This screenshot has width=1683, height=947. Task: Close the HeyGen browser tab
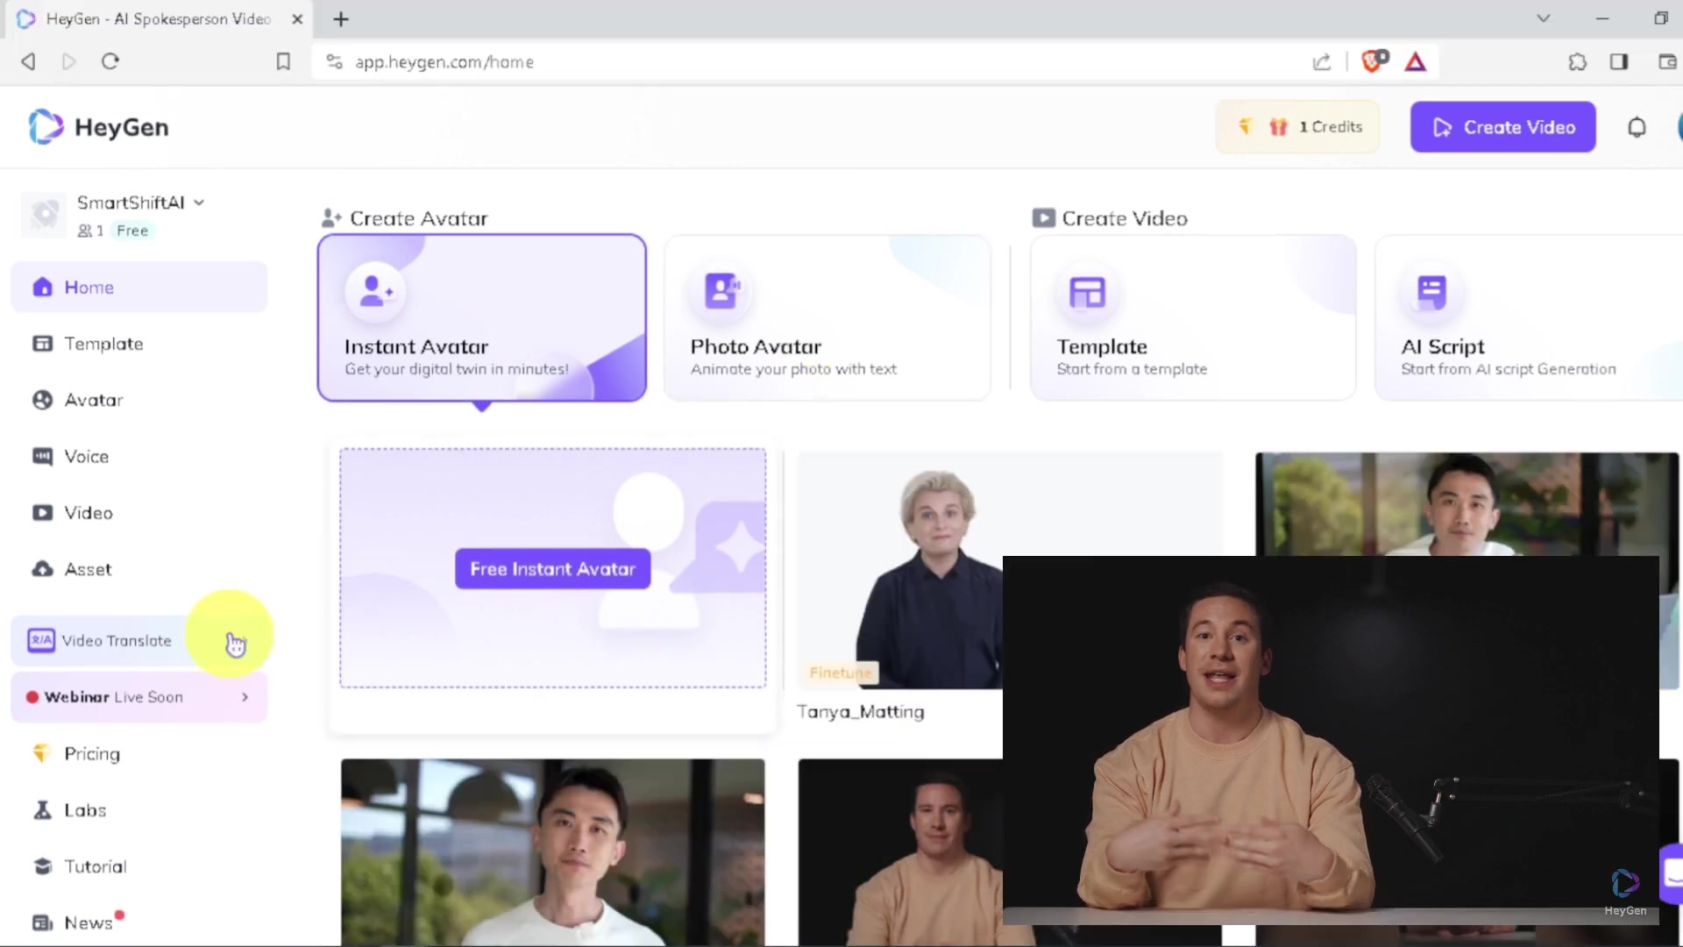(297, 18)
